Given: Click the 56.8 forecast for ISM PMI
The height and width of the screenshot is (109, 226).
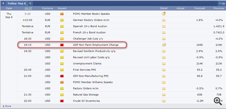Looking at the screenshot, I should click(x=200, y=76).
